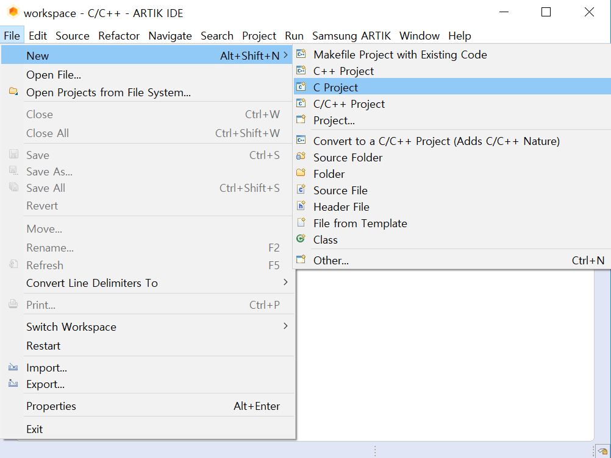
Task: Choose Open File... from File menu
Action: pyautogui.click(x=148, y=75)
